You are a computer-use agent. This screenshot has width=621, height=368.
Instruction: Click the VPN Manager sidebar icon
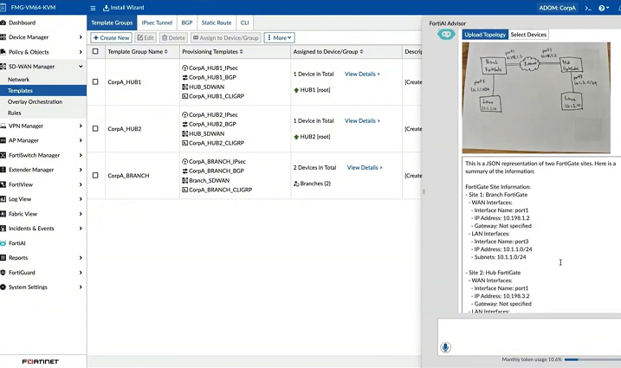[3, 126]
